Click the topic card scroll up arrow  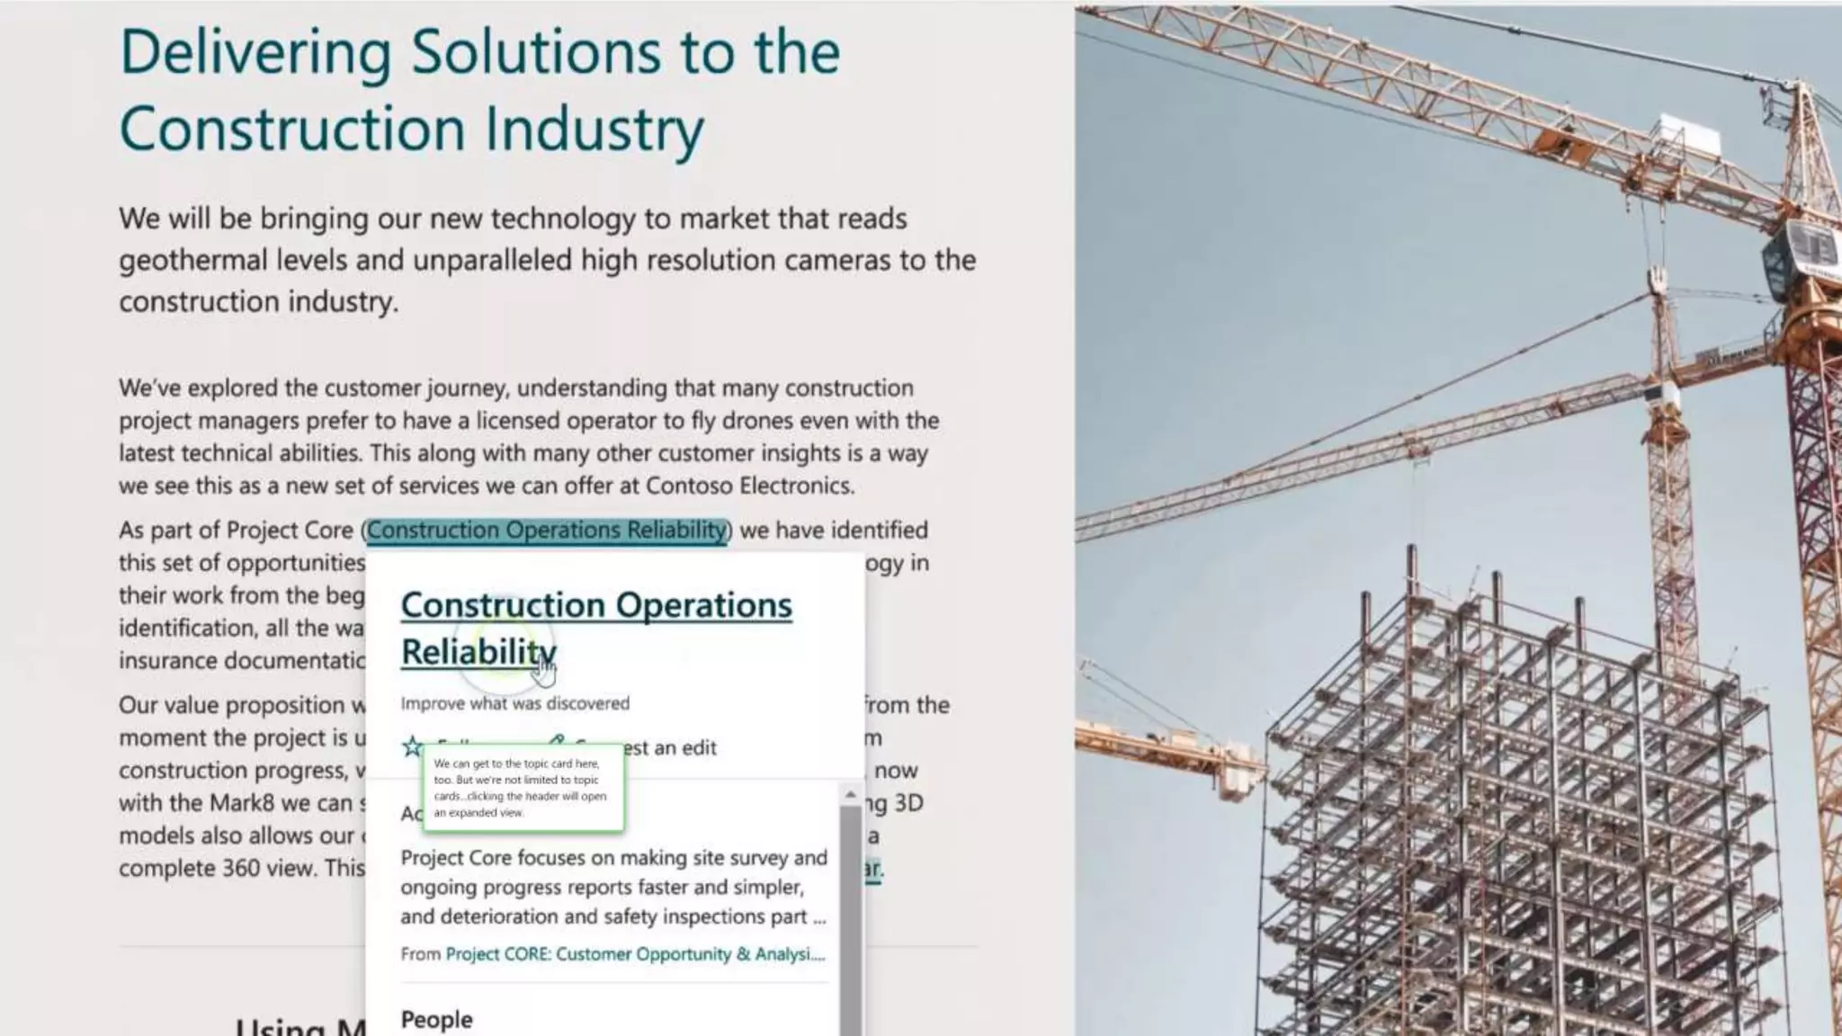point(850,794)
